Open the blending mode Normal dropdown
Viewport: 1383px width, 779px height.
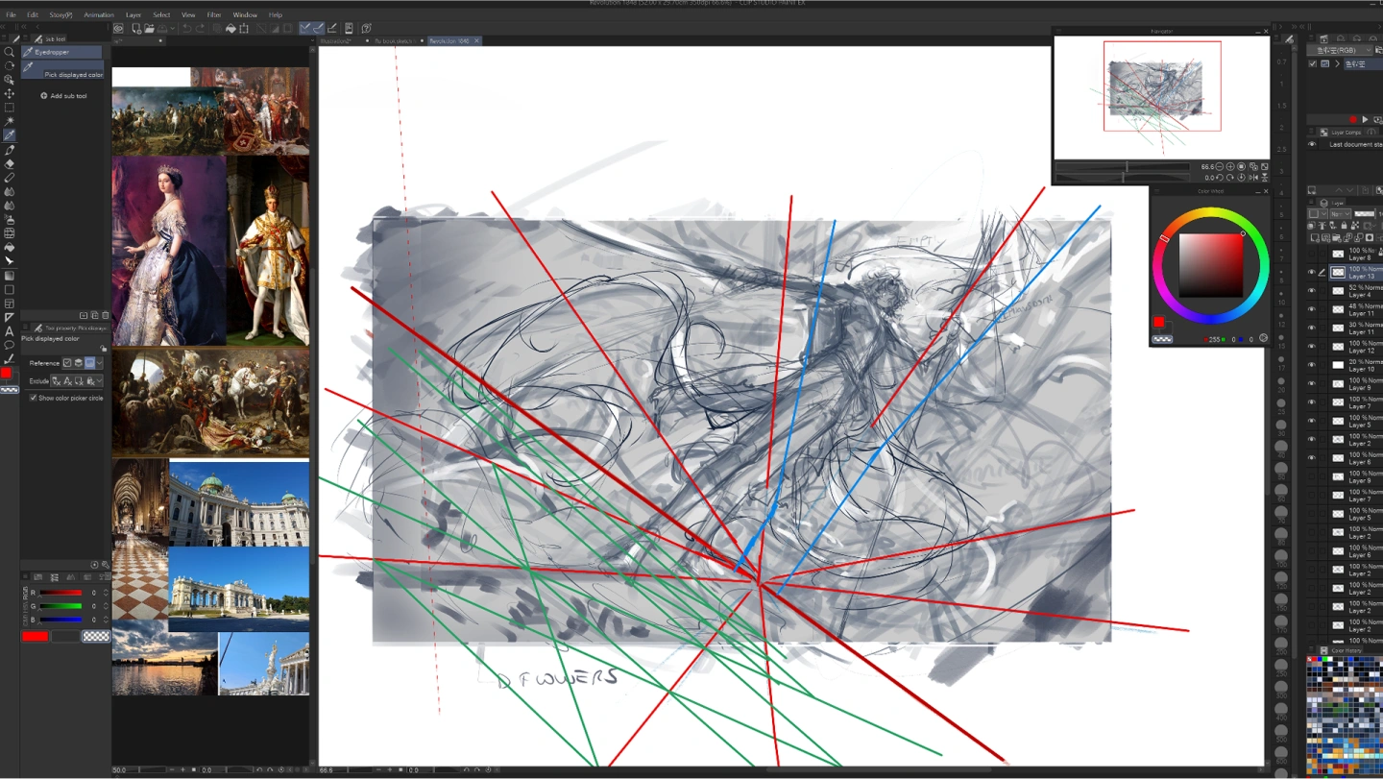(x=1341, y=214)
